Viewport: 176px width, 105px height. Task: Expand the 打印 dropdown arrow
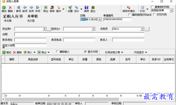click(x=147, y=9)
